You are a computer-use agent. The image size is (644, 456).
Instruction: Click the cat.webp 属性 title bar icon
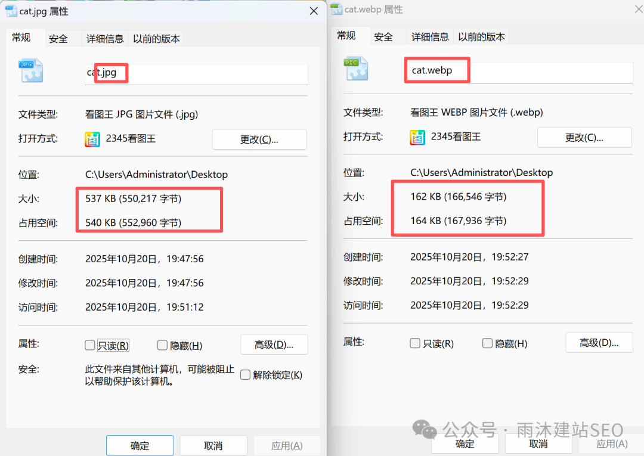(x=336, y=9)
